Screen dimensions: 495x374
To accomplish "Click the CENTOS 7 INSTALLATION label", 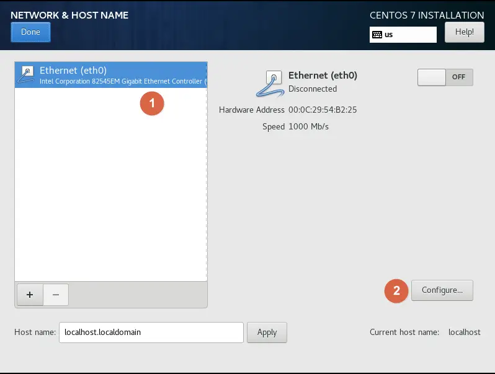I will 427,15.
